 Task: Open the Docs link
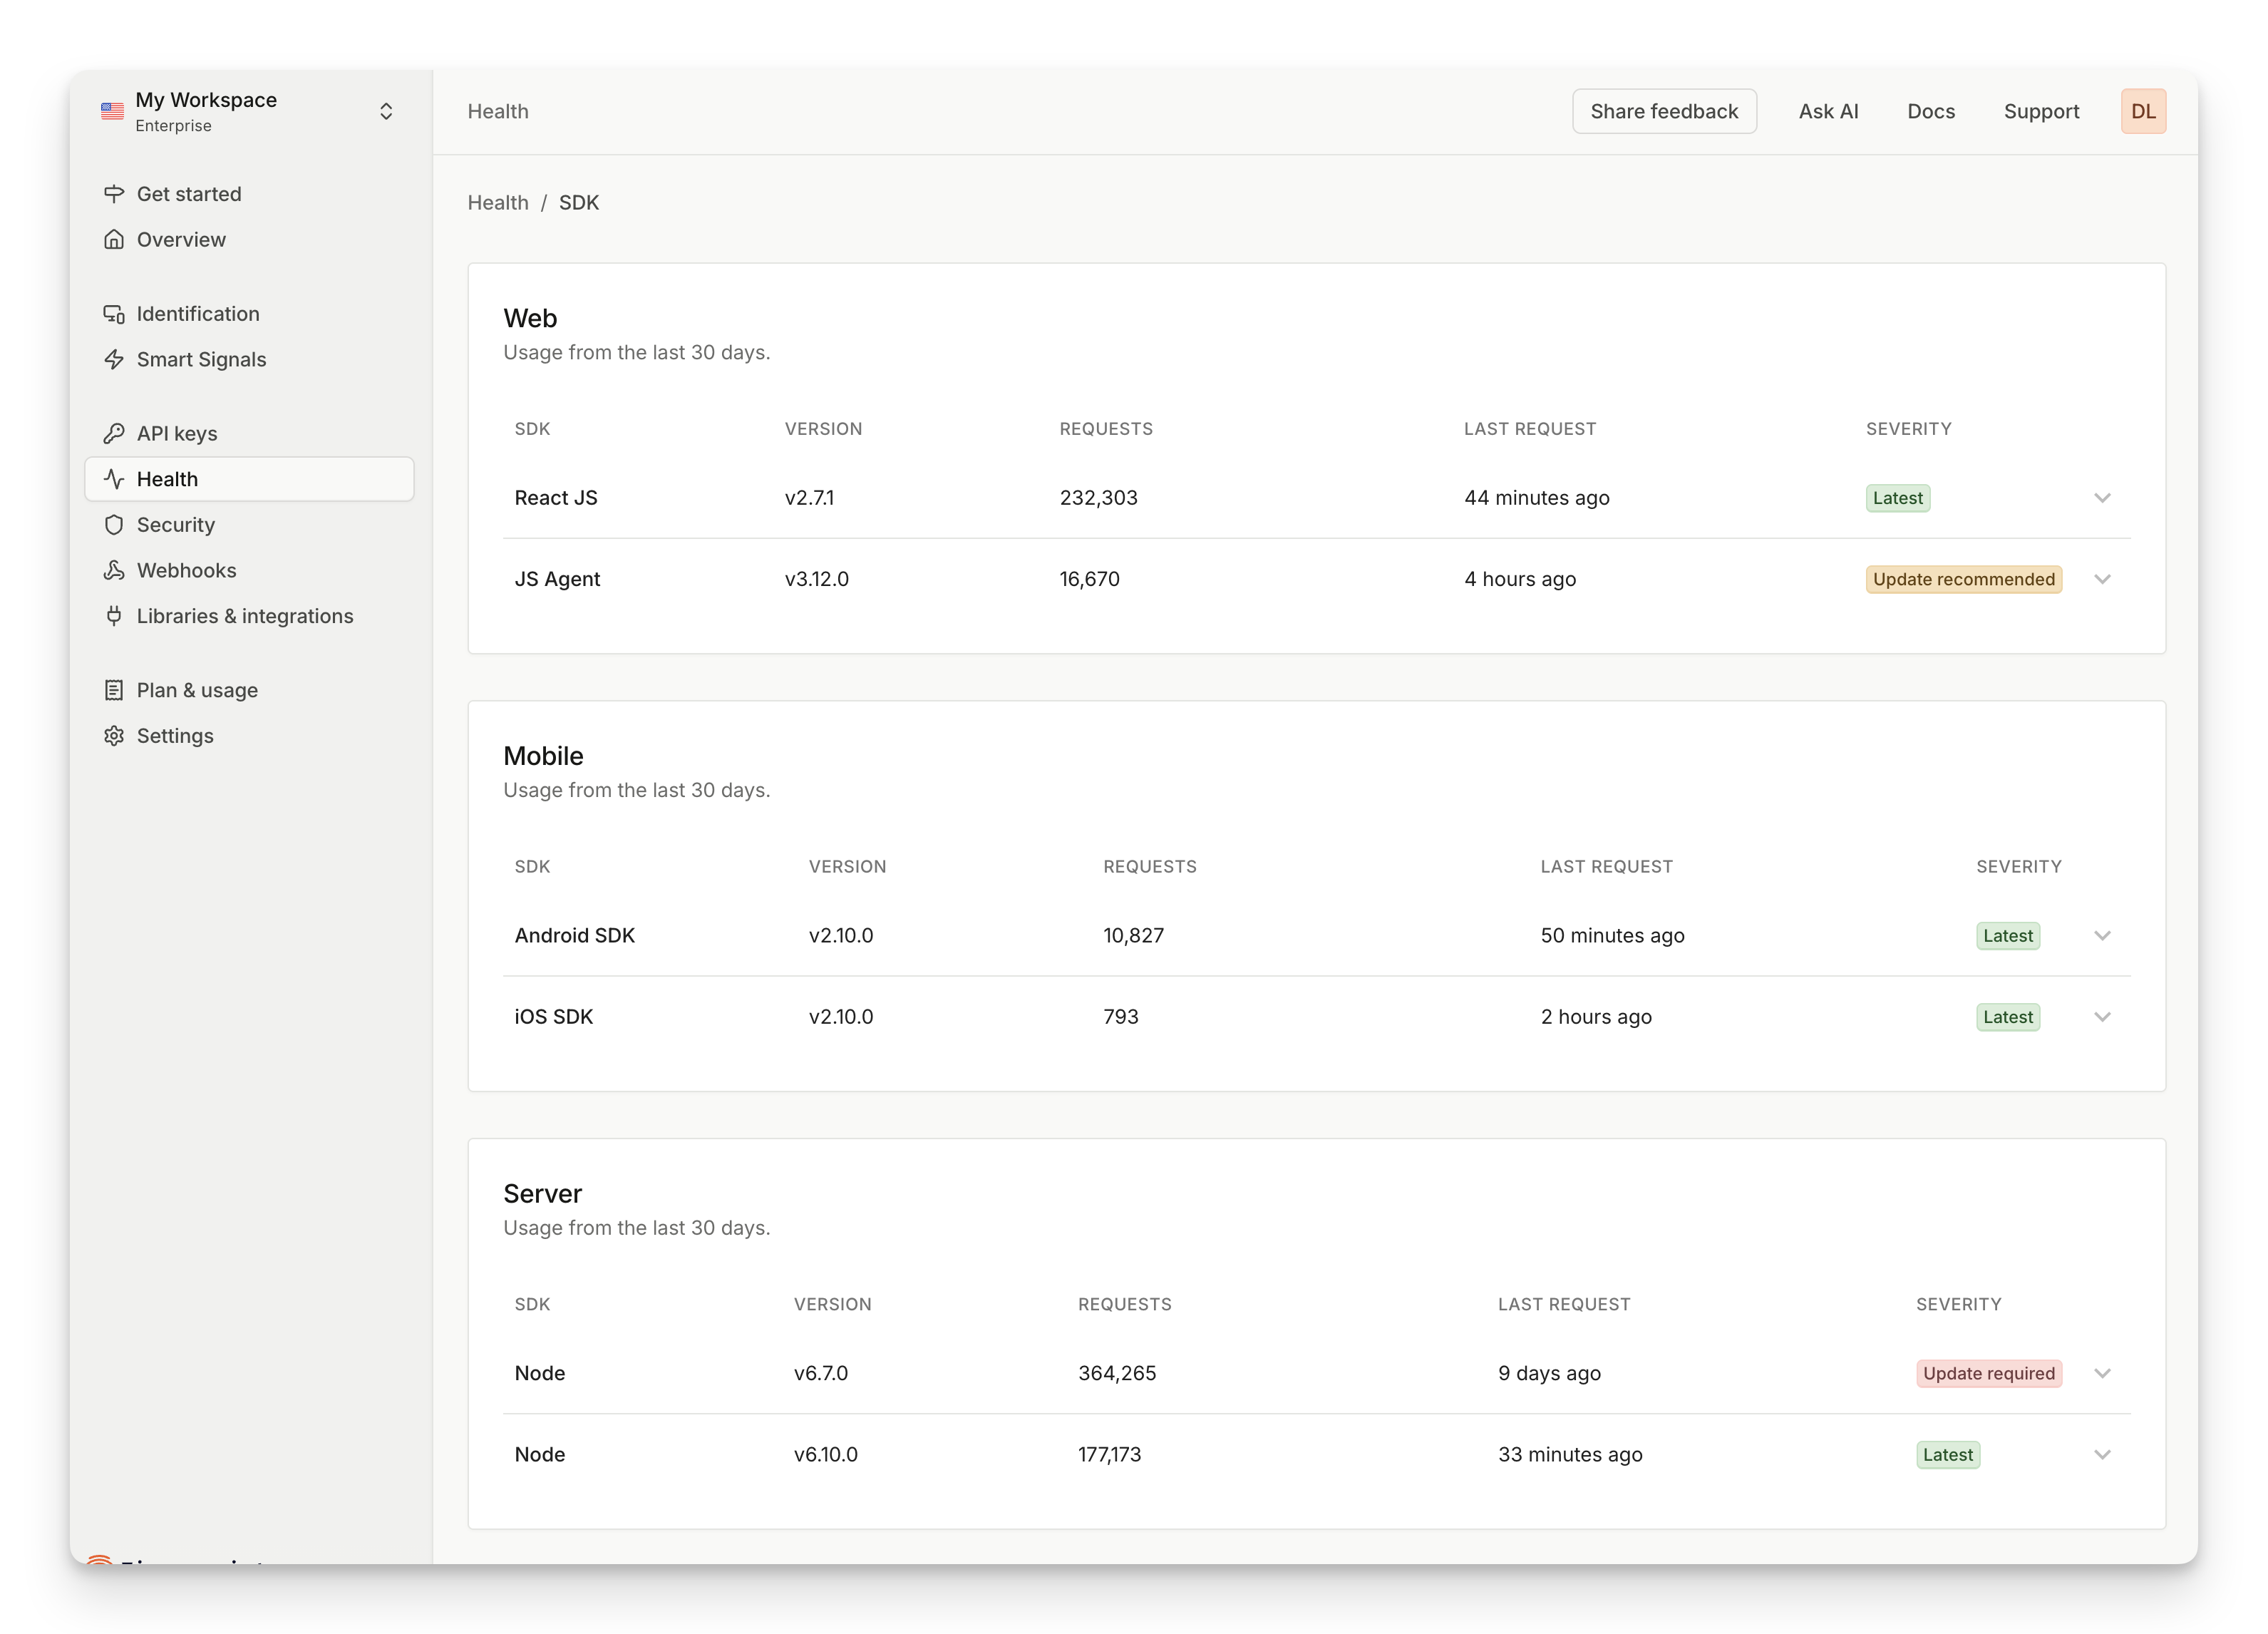point(1931,111)
